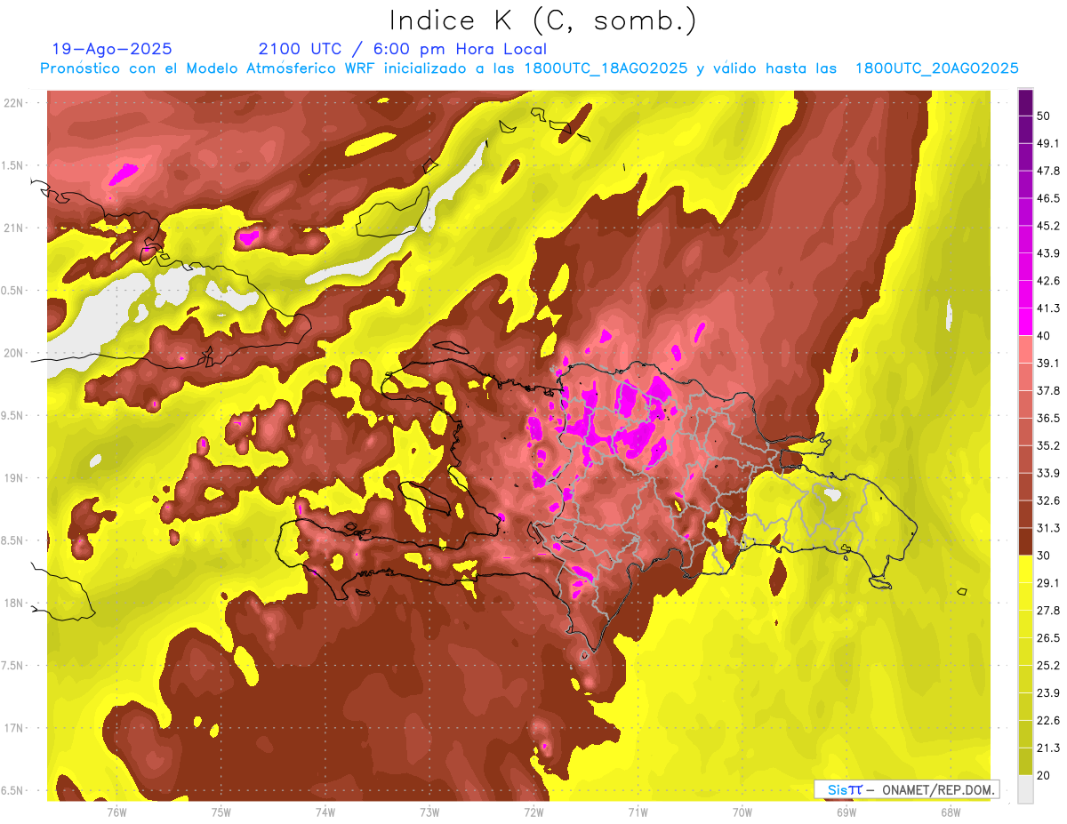The height and width of the screenshot is (824, 1067).
Task: Click the olive swatch between 20 and 21.3
Action: pos(1025,761)
